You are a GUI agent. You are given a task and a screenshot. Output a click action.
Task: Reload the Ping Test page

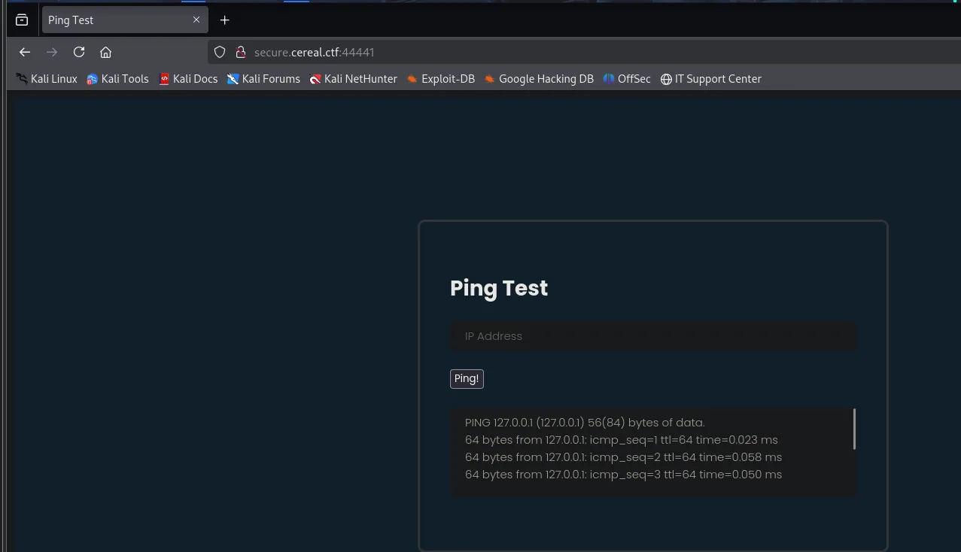pos(79,52)
